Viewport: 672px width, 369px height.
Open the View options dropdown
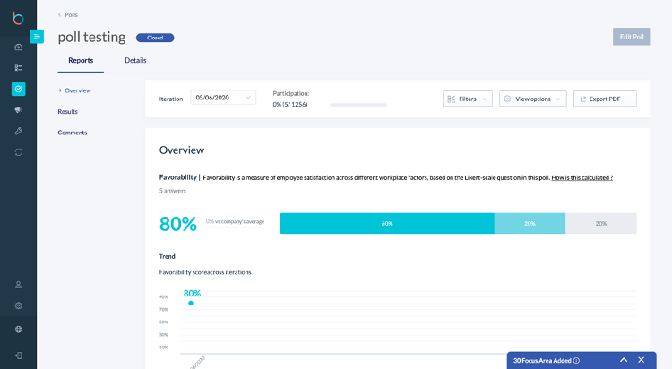pos(532,99)
